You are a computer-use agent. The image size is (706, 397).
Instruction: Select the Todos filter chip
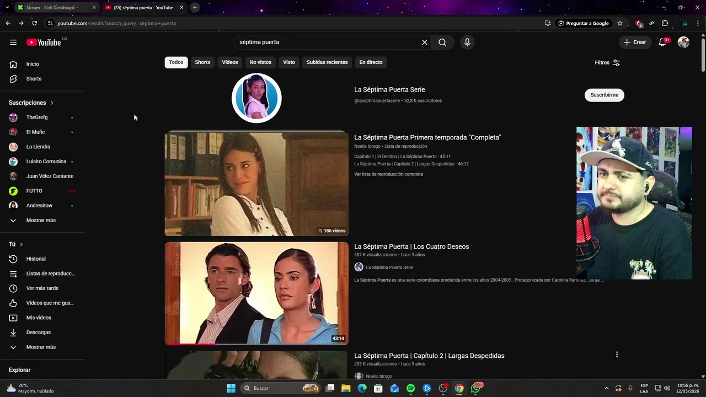point(176,62)
